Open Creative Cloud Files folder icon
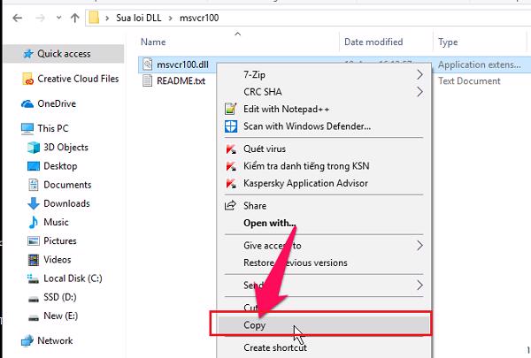Image resolution: width=531 pixels, height=358 pixels. click(x=27, y=79)
